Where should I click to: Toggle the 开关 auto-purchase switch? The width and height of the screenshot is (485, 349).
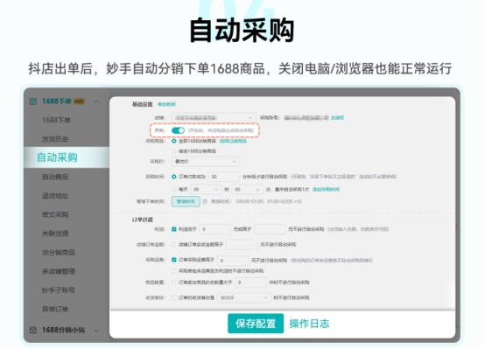[179, 130]
